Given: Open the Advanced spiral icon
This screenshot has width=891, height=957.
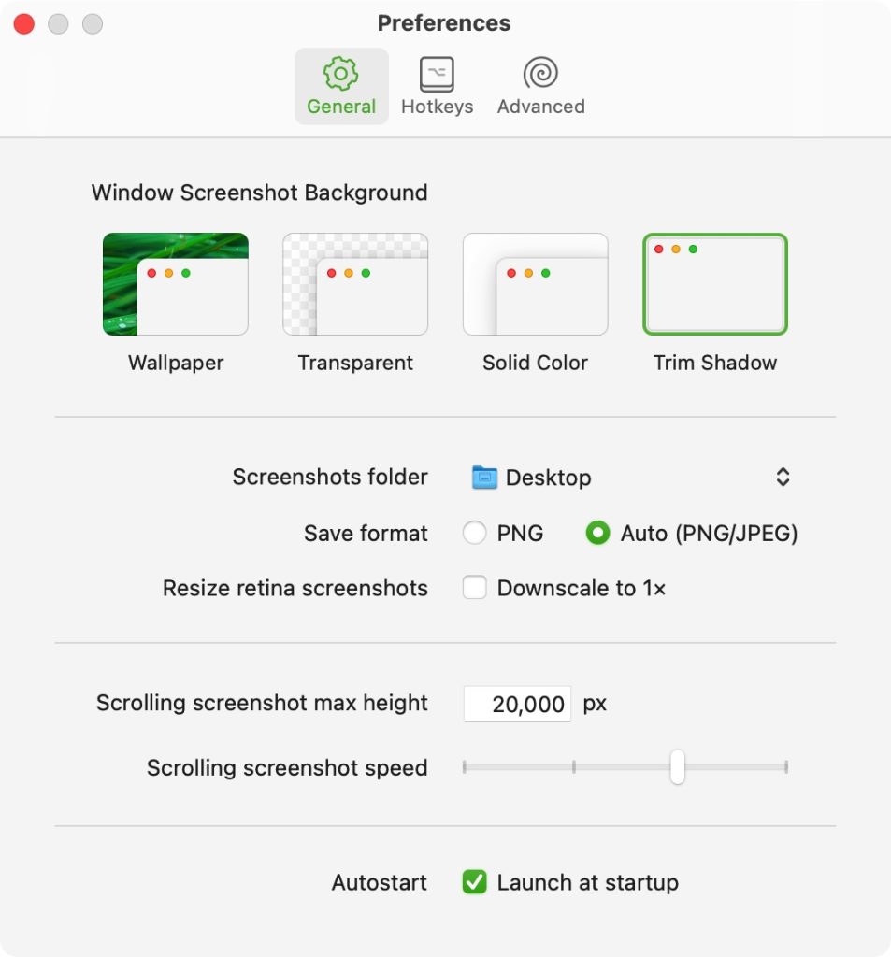Looking at the screenshot, I should click(x=540, y=73).
